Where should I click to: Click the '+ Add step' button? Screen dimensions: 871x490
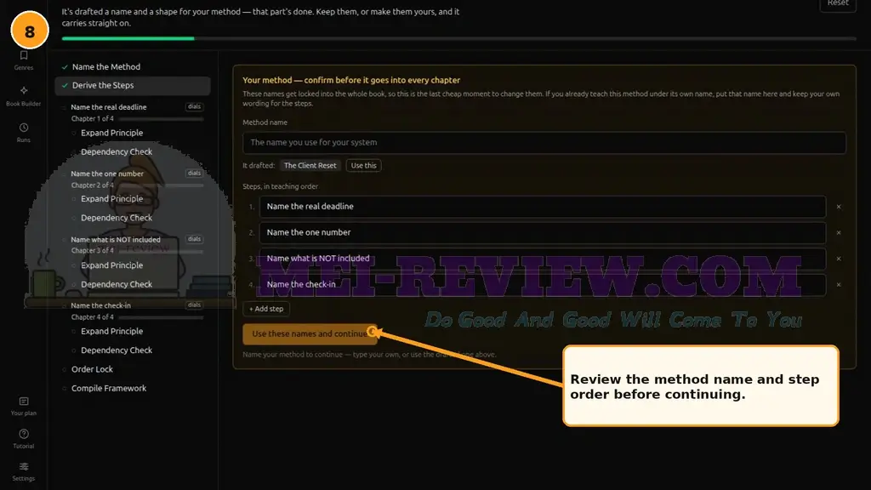pos(266,309)
